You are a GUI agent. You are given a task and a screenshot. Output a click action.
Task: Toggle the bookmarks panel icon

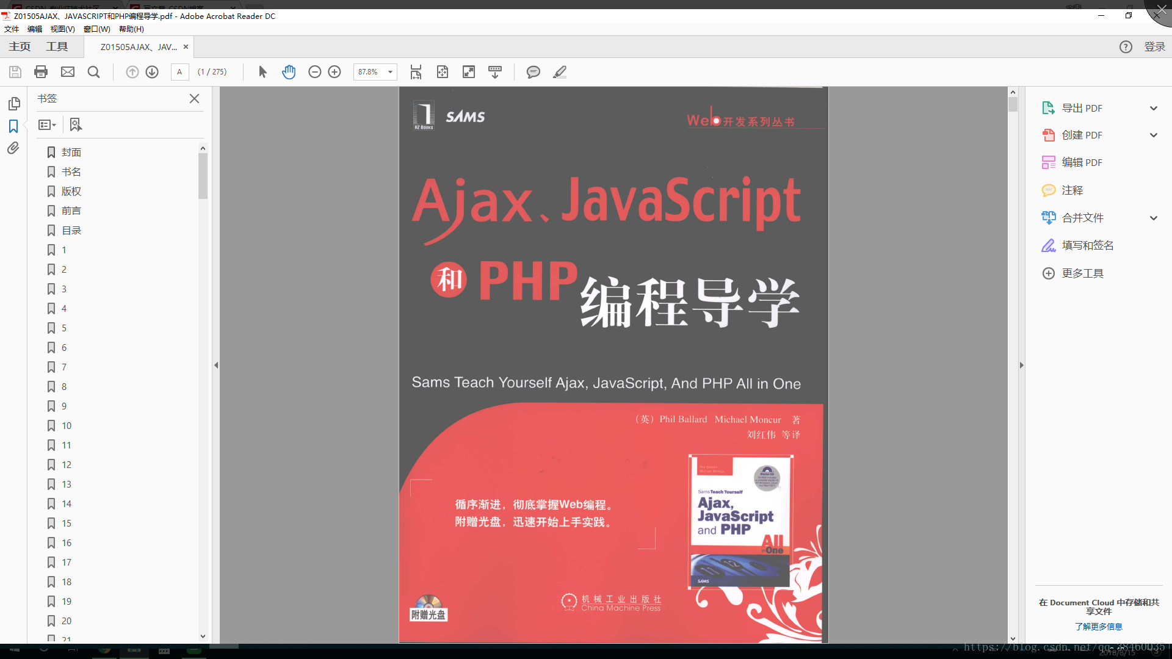13,126
